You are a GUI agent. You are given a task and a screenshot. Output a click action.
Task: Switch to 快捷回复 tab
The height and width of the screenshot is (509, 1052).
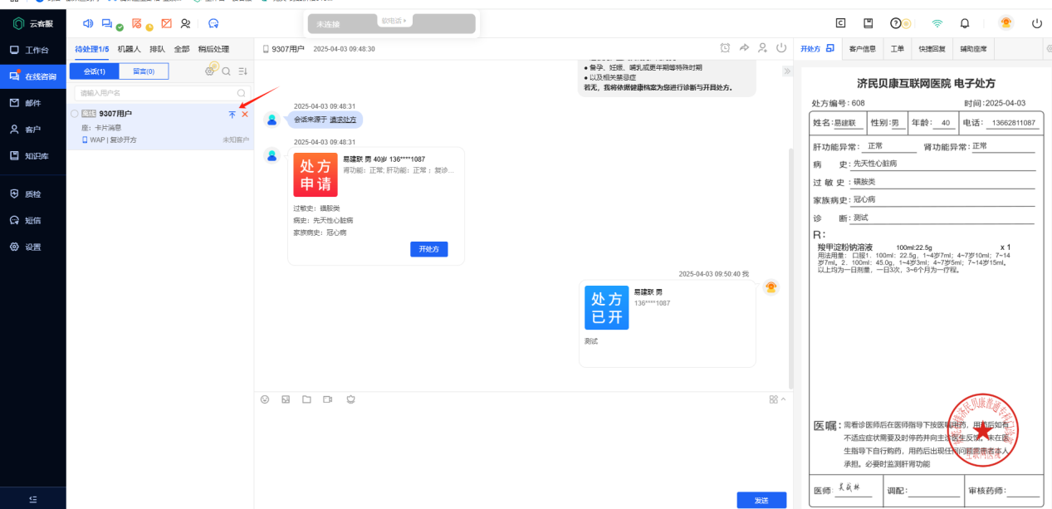tap(932, 49)
